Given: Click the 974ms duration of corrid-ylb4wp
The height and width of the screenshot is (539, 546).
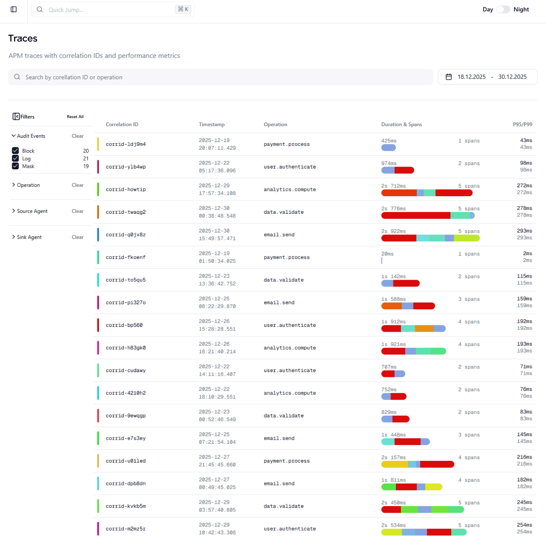Looking at the screenshot, I should pos(389,163).
